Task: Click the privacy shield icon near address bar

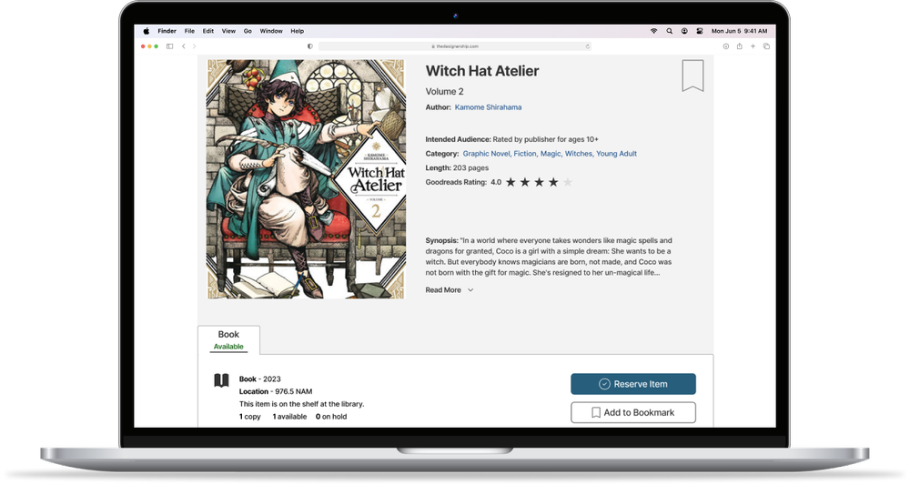Action: [310, 46]
